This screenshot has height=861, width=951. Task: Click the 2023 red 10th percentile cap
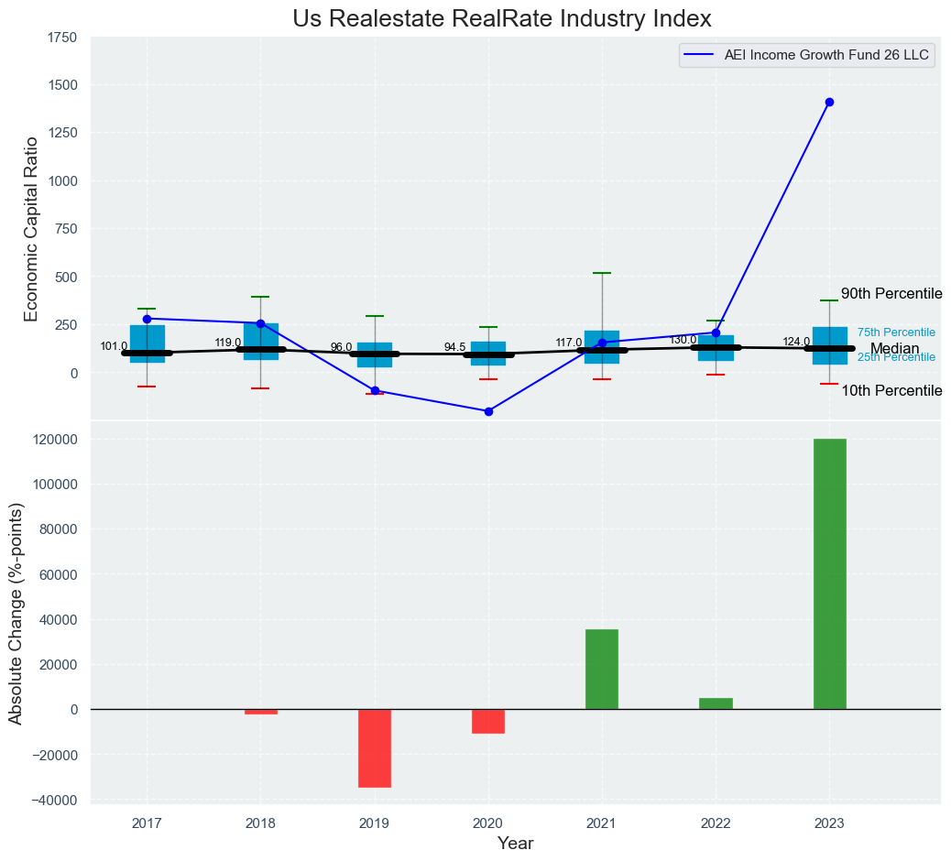tap(829, 384)
